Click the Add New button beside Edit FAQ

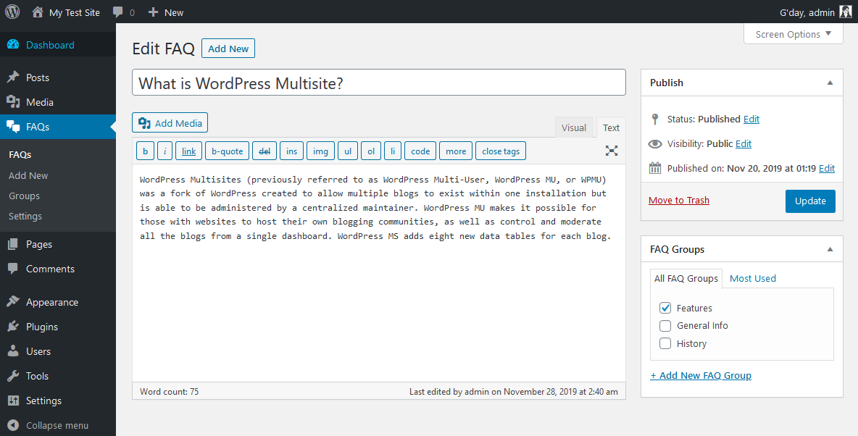[228, 48]
